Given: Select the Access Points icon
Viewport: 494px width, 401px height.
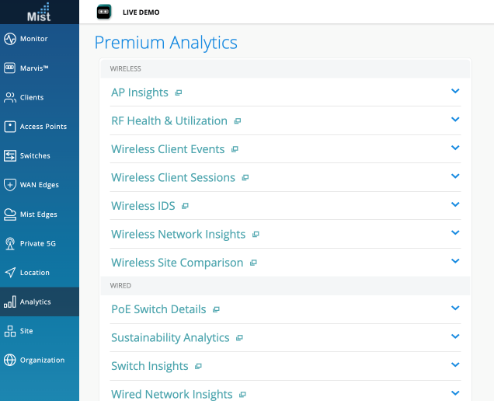Looking at the screenshot, I should pyautogui.click(x=10, y=127).
